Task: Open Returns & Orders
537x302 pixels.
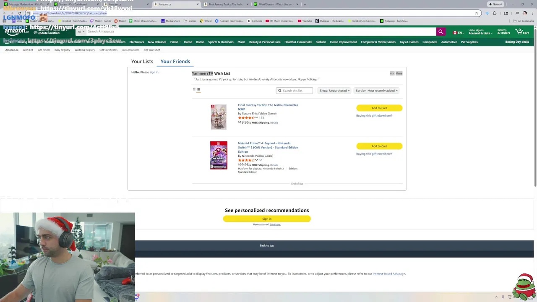Action: click(503, 32)
